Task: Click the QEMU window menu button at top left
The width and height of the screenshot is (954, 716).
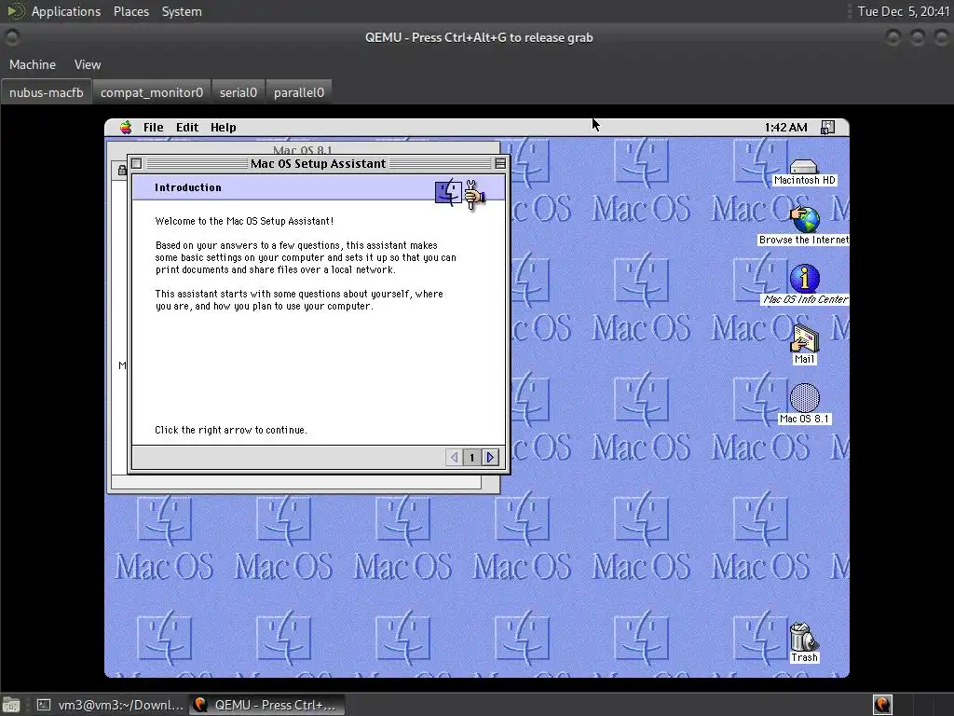Action: (x=12, y=37)
